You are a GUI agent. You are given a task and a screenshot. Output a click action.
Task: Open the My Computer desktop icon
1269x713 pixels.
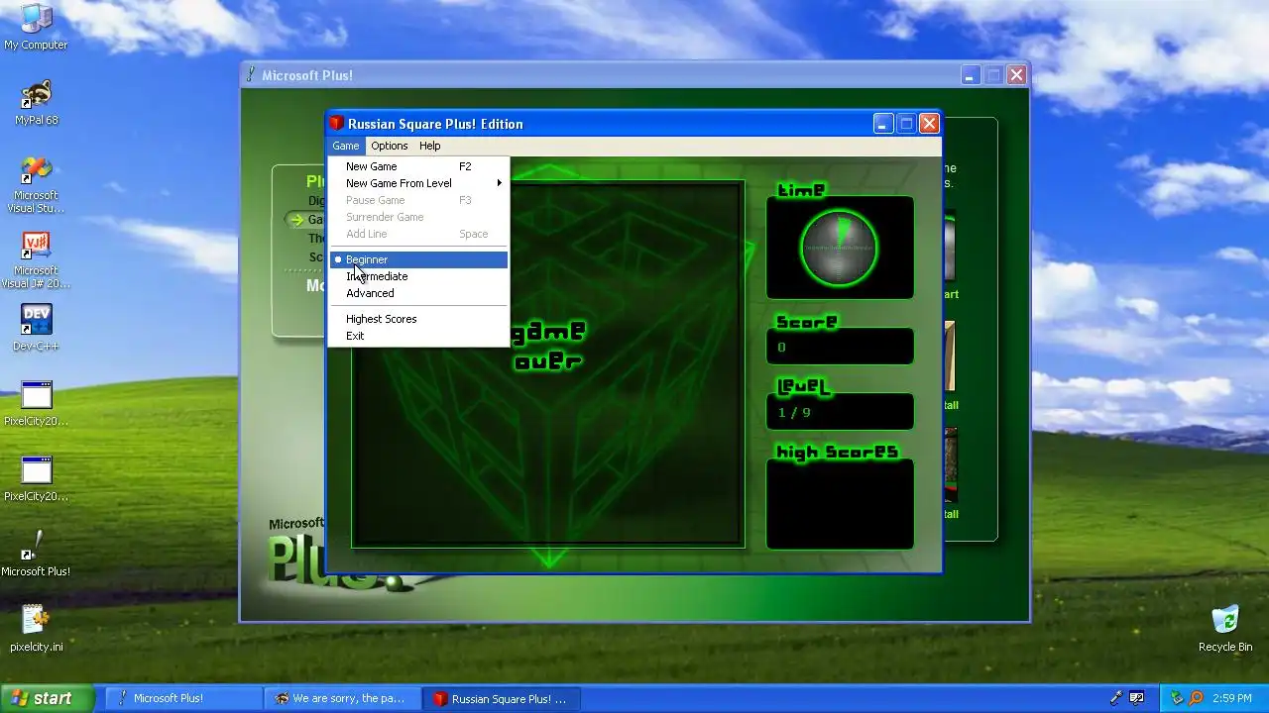coord(36,27)
